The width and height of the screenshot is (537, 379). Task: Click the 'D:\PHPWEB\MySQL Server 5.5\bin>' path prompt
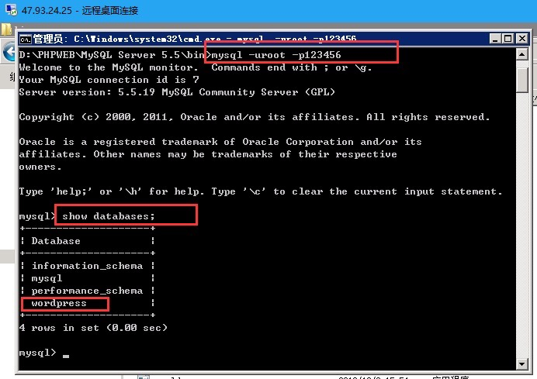115,55
